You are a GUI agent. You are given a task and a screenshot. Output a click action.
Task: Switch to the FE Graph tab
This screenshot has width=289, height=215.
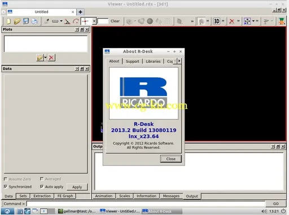point(65,196)
